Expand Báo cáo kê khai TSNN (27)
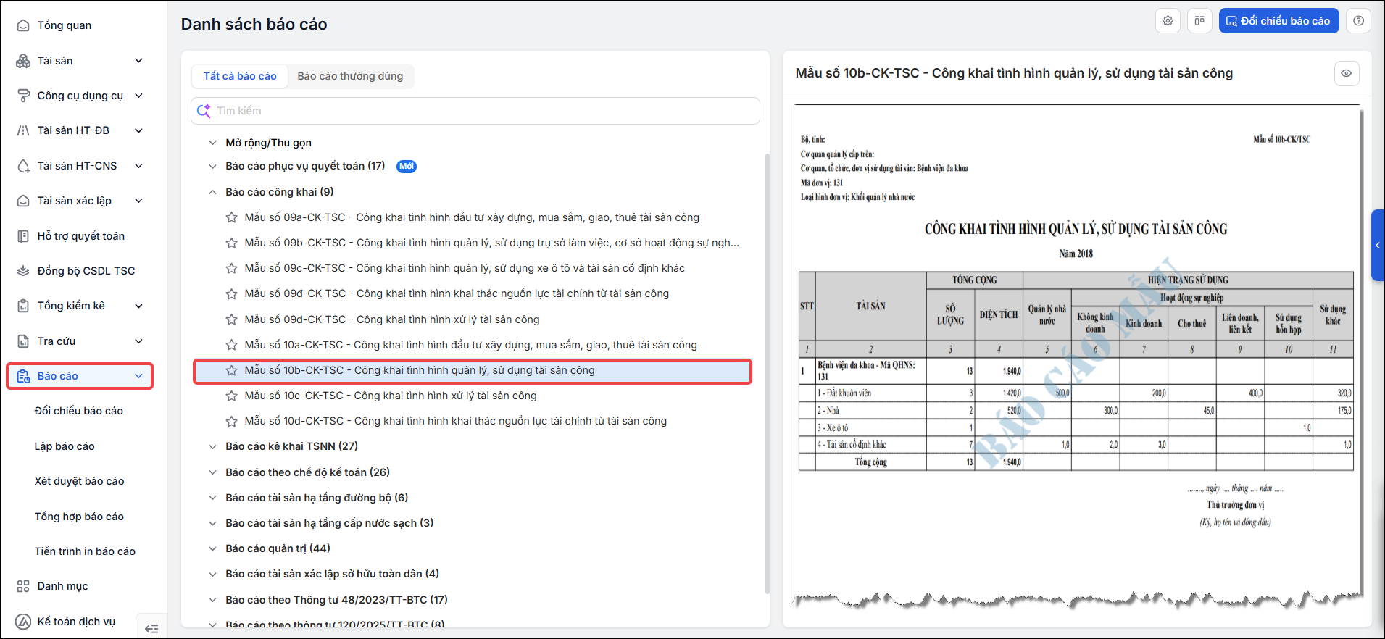1385x639 pixels. coord(212,446)
